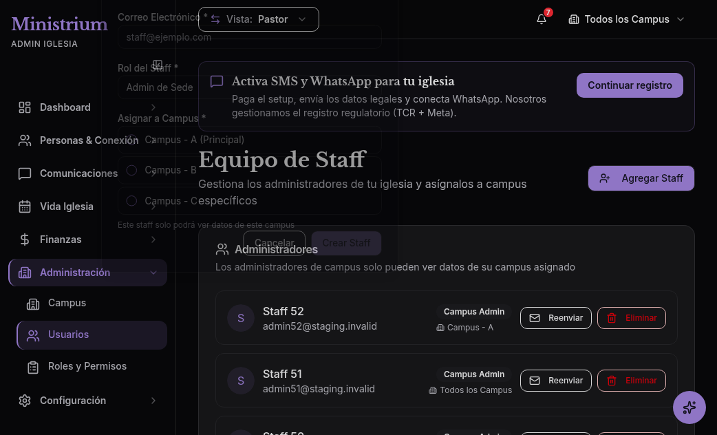The height and width of the screenshot is (435, 717).
Task: Click the Correo Electrónico input field
Action: 249,37
